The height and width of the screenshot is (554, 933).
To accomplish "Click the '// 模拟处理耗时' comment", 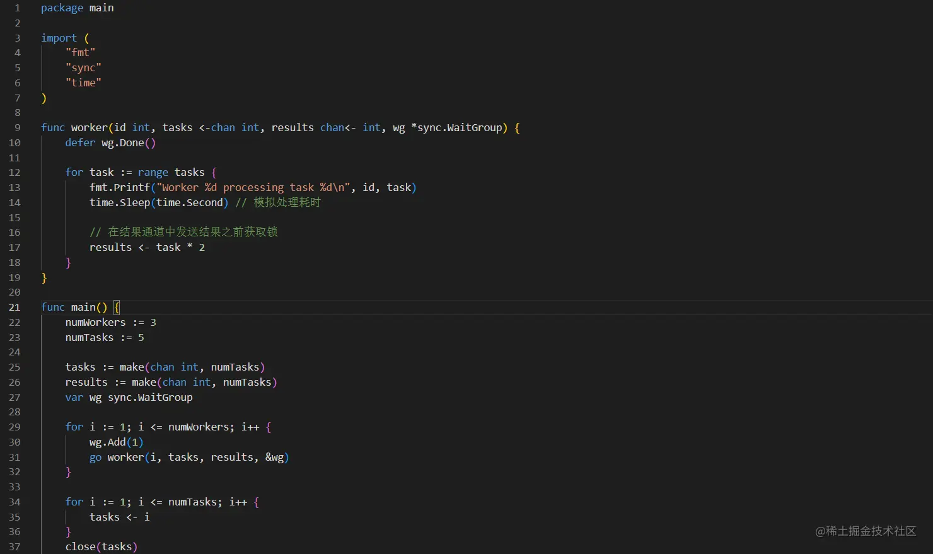I will (278, 203).
